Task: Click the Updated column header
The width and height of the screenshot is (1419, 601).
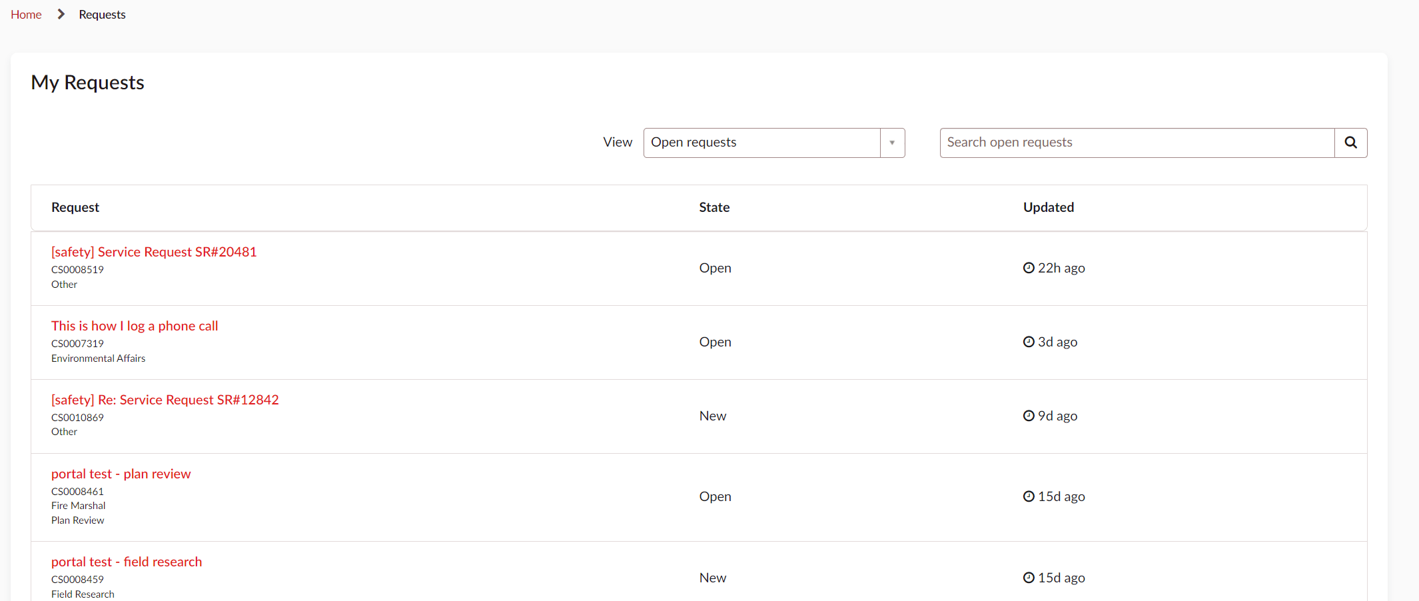Action: (1048, 207)
